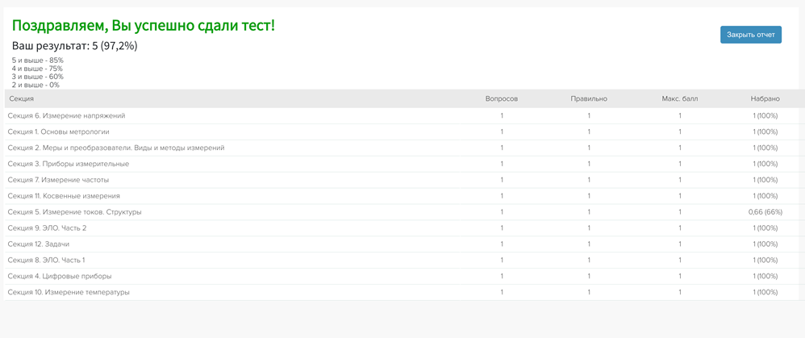The height and width of the screenshot is (338, 805).
Task: Click the "Секция 4. Цифровые приборы" row
Action: 60,277
